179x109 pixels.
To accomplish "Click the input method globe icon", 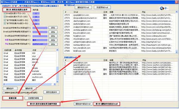I will coord(162,8).
